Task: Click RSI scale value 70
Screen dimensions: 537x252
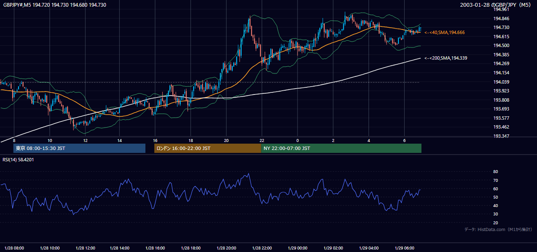Action: (x=495, y=180)
